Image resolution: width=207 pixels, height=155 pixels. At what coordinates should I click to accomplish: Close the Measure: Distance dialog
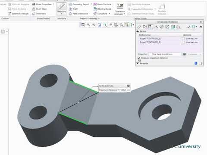(x=201, y=22)
